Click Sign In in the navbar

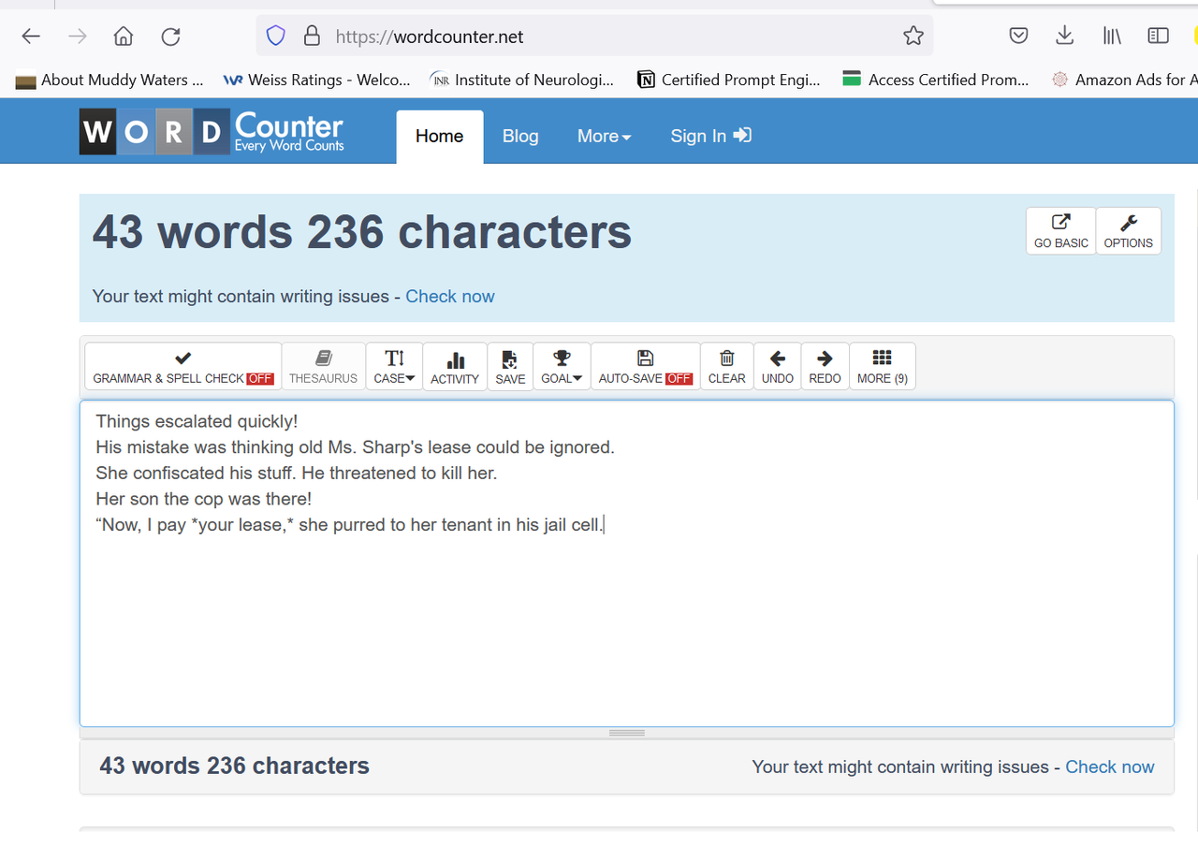pyautogui.click(x=710, y=137)
